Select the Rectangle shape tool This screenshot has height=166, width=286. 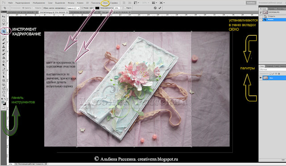(x=4, y=81)
